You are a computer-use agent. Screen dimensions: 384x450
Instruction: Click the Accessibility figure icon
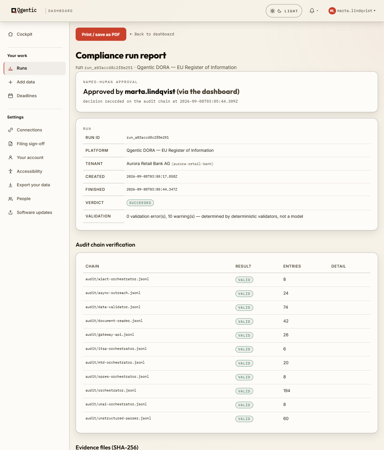[x=10, y=171]
